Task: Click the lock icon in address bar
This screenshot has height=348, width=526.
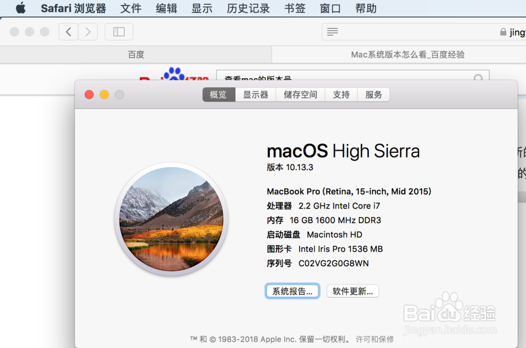Action: 503,32
